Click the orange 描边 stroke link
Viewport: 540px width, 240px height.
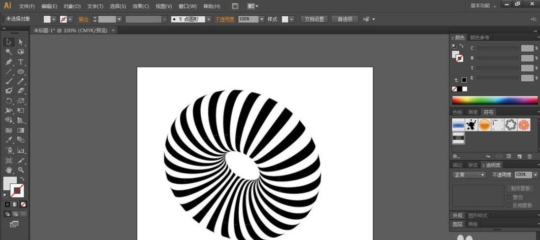83,19
